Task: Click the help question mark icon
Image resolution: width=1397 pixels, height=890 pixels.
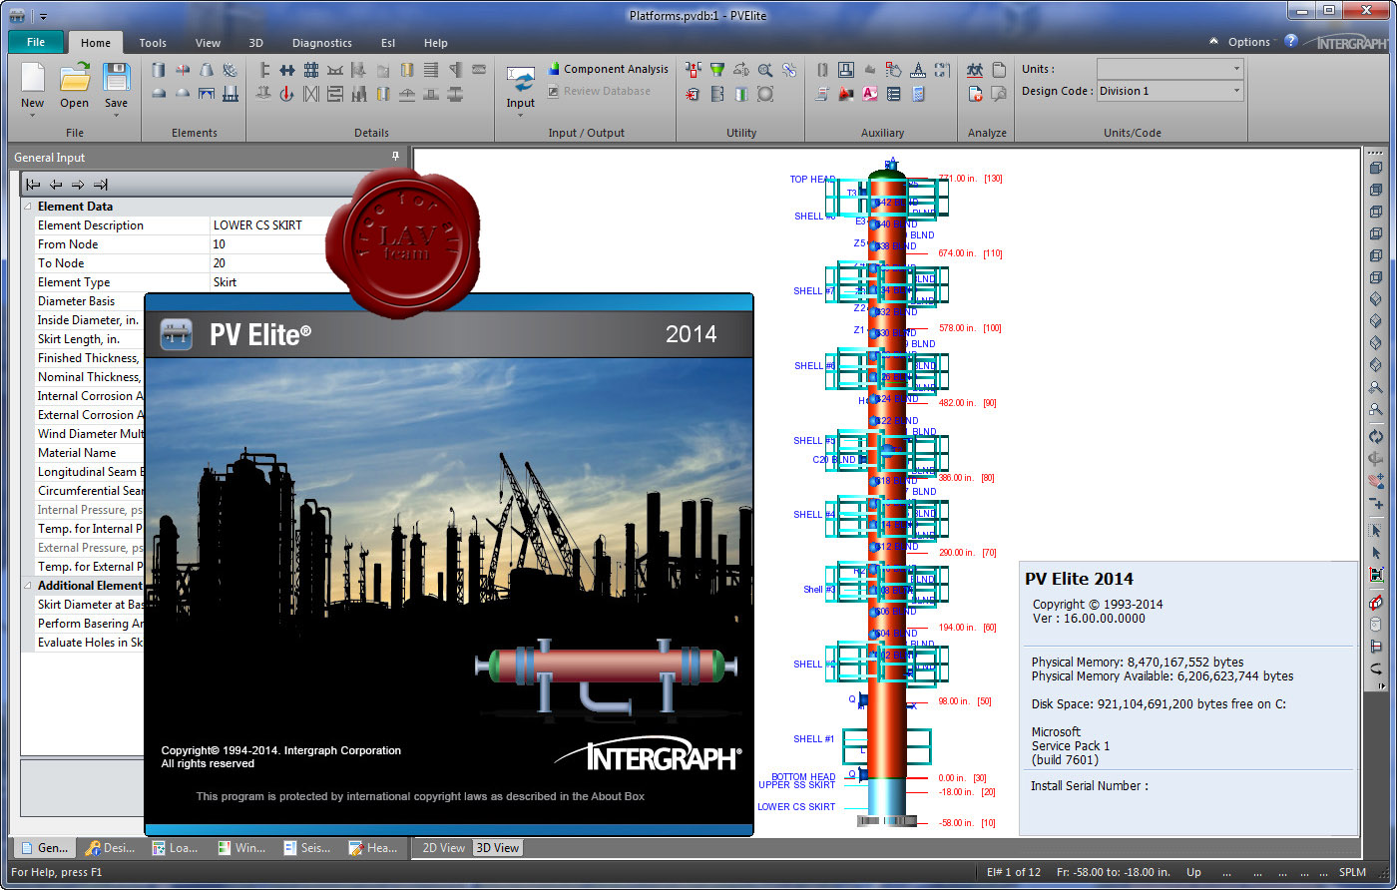Action: (1291, 41)
